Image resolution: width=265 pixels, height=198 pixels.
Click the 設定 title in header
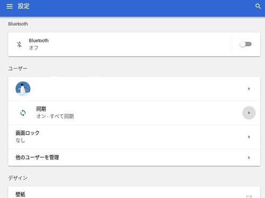click(24, 6)
